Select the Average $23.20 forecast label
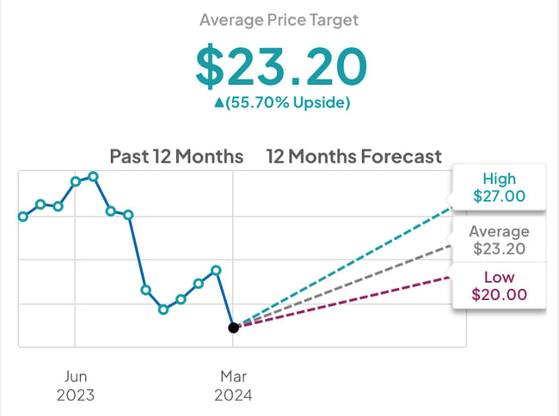559x416 pixels. click(x=500, y=241)
